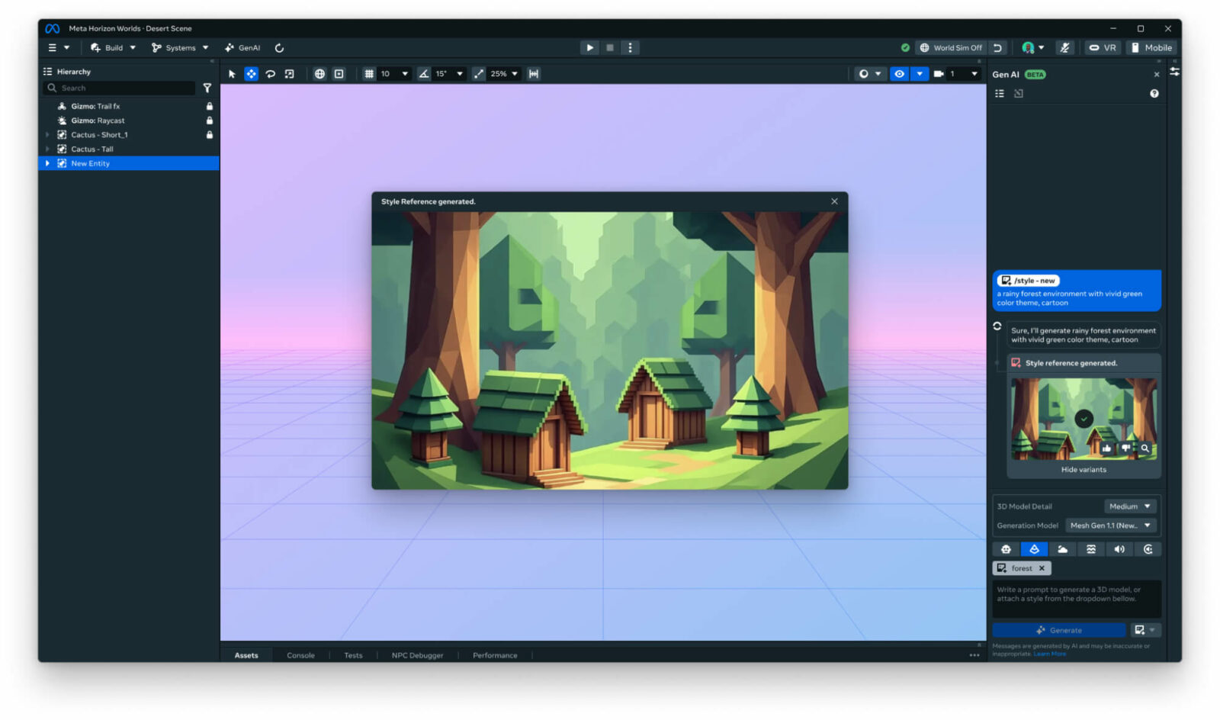
Task: Click Hide variants under the style thumbnail
Action: (x=1083, y=470)
